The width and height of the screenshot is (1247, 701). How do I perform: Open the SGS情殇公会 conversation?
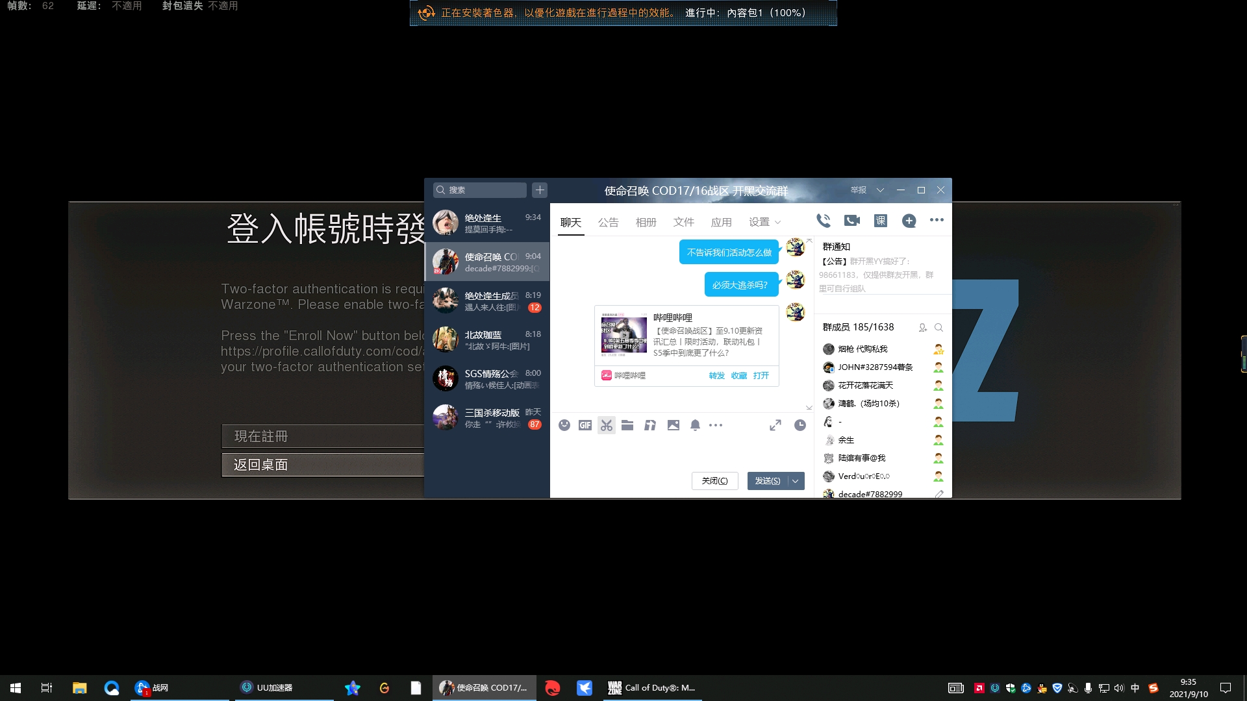tap(487, 378)
